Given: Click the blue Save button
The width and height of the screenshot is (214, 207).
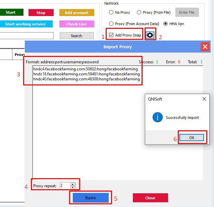Looking at the screenshot, I should [x=91, y=198].
